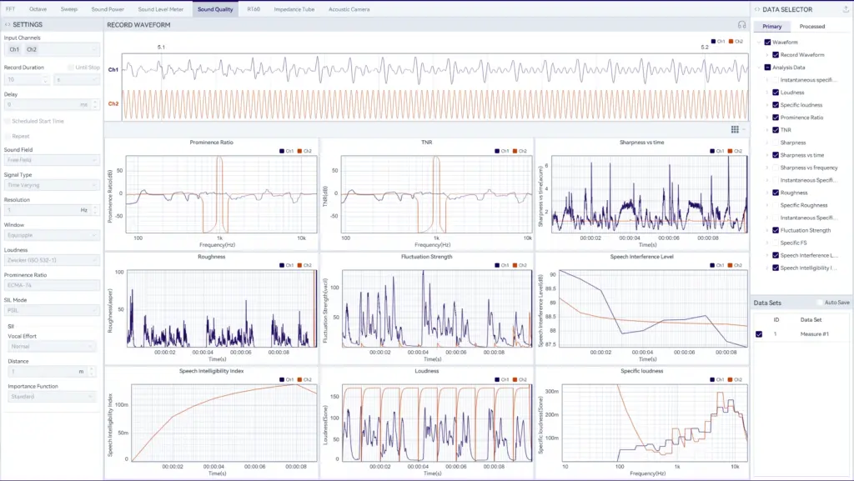Viewport: 854px width, 481px height.
Task: Open the Loudness standard dropdown showing Zwicker ISO 532-1
Action: 52,260
